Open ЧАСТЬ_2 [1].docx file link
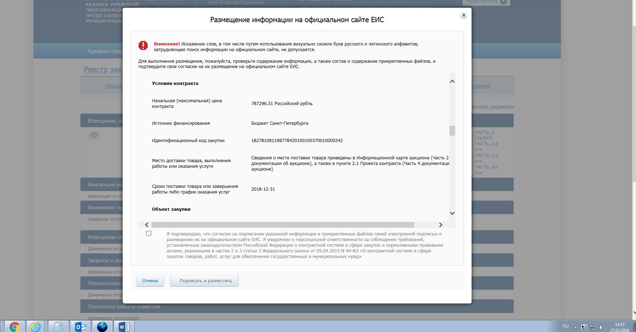This screenshot has width=636, height=332. click(484, 135)
